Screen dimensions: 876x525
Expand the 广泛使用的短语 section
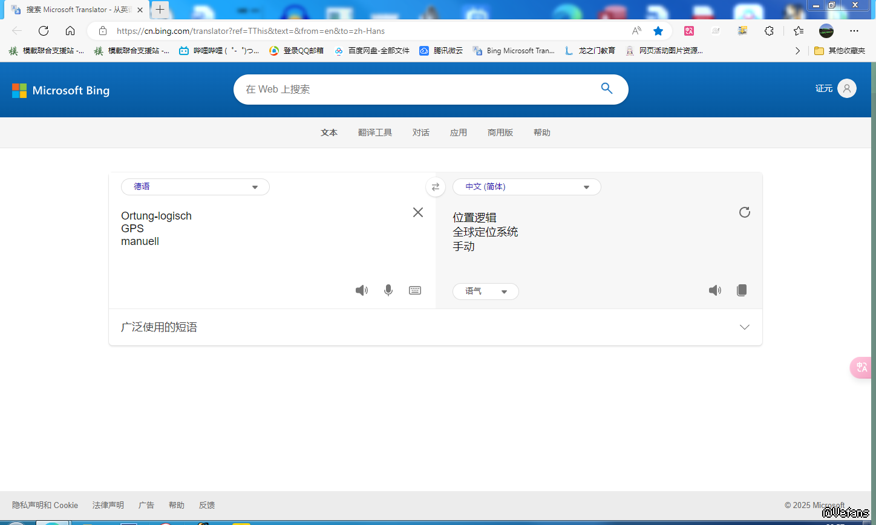(x=744, y=327)
